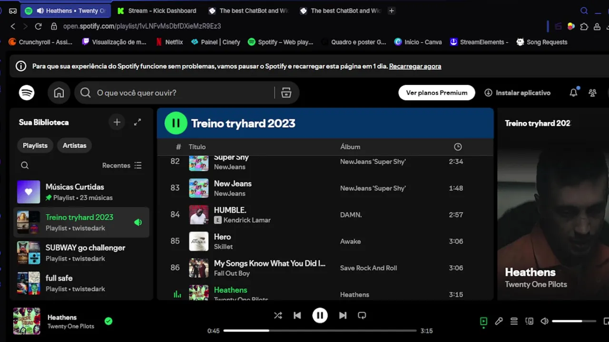
Task: Open Recentes sort options
Action: pos(122,165)
